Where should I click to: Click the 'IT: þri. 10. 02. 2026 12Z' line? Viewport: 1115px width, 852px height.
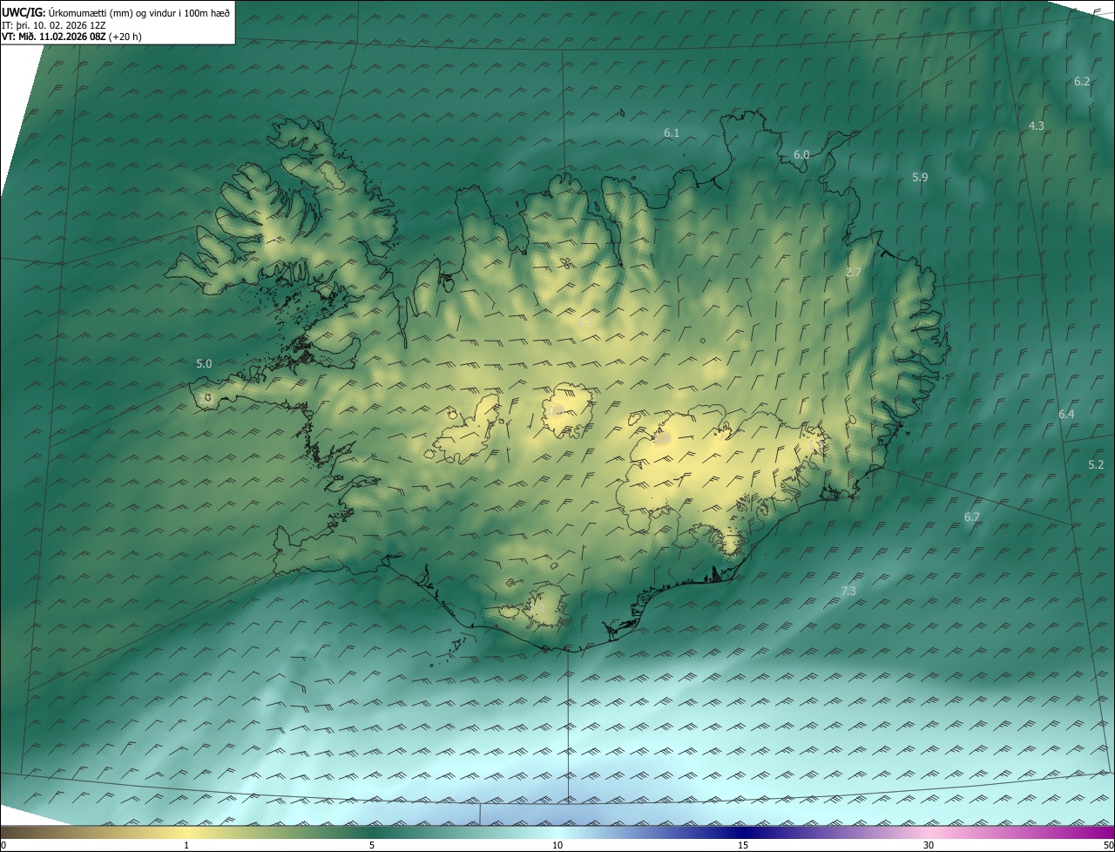pos(54,25)
